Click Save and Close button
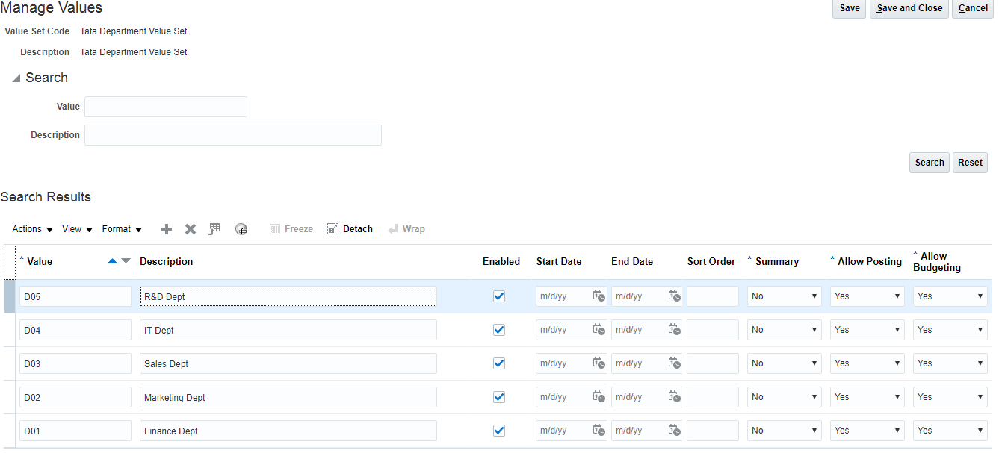 pos(909,8)
